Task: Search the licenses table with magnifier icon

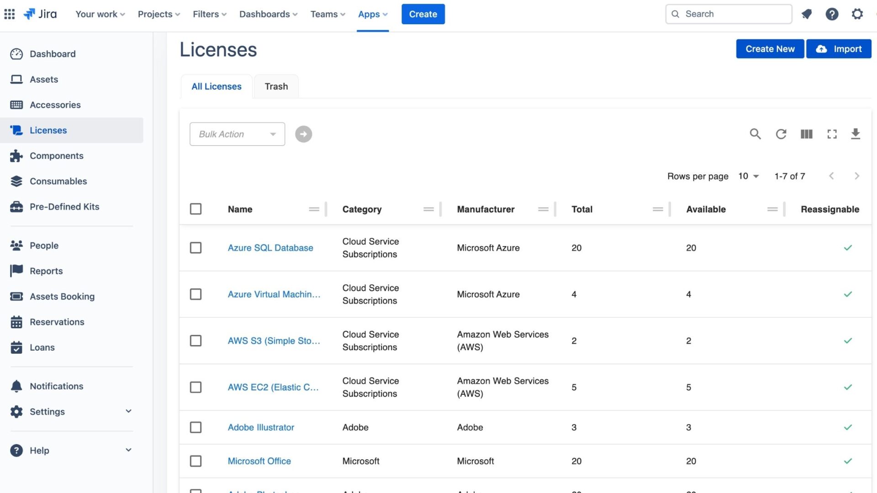Action: coord(755,134)
